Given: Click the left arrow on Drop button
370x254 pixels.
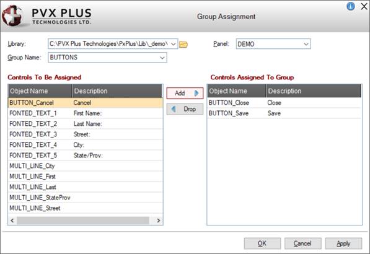Looking at the screenshot, I should [x=174, y=109].
